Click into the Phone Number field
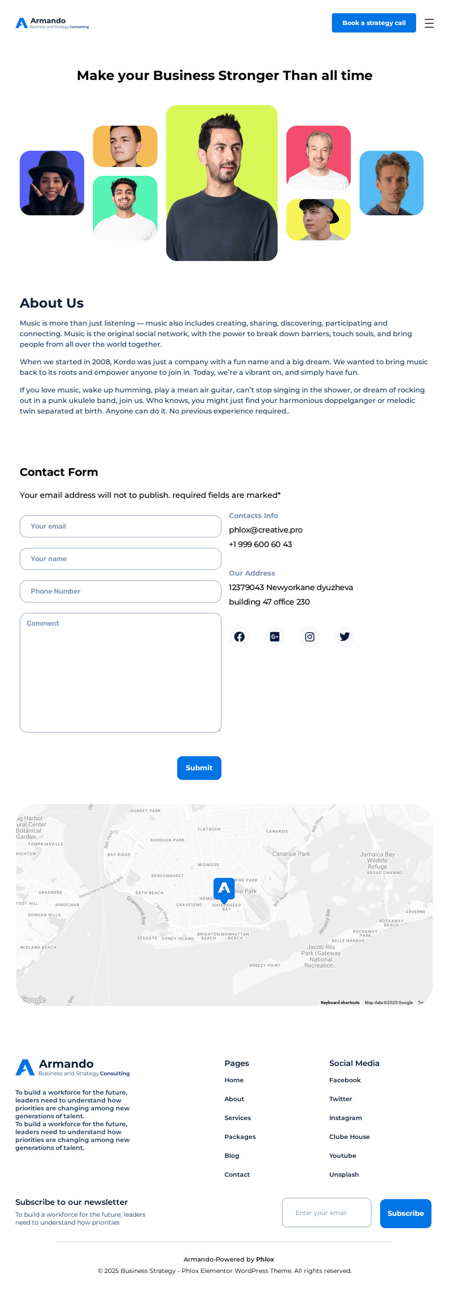 [x=120, y=591]
